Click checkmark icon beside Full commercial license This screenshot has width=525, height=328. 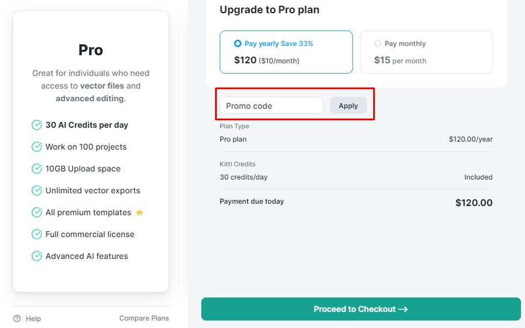[x=37, y=234]
